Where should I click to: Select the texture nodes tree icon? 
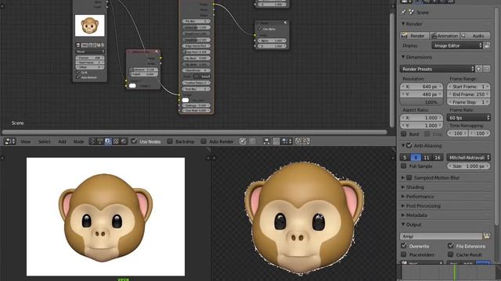(116, 141)
